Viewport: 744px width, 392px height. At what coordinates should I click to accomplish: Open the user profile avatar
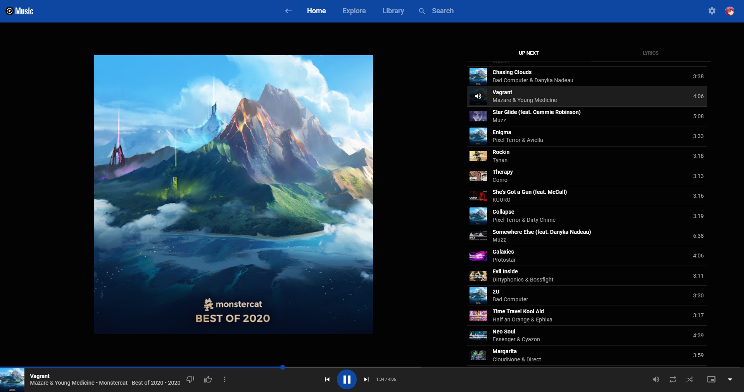730,11
